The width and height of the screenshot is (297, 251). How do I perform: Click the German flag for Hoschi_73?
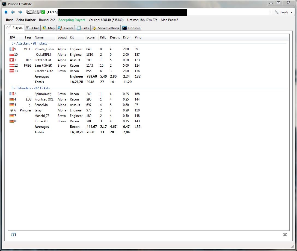pos(12,116)
